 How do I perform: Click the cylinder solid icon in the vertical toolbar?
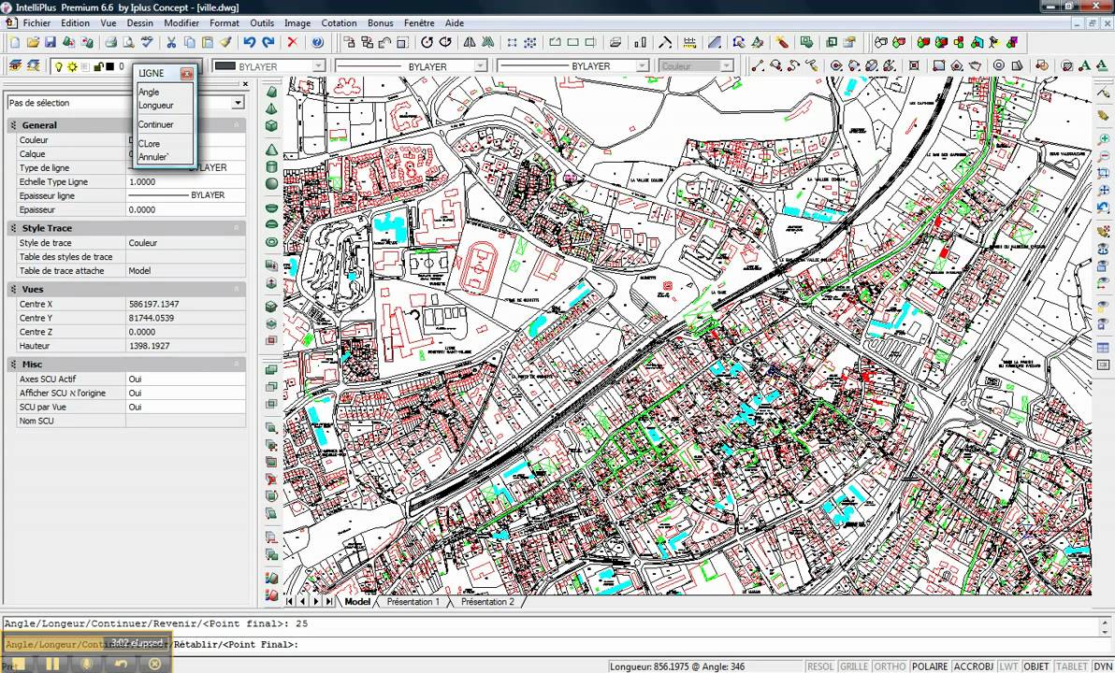pos(271,167)
